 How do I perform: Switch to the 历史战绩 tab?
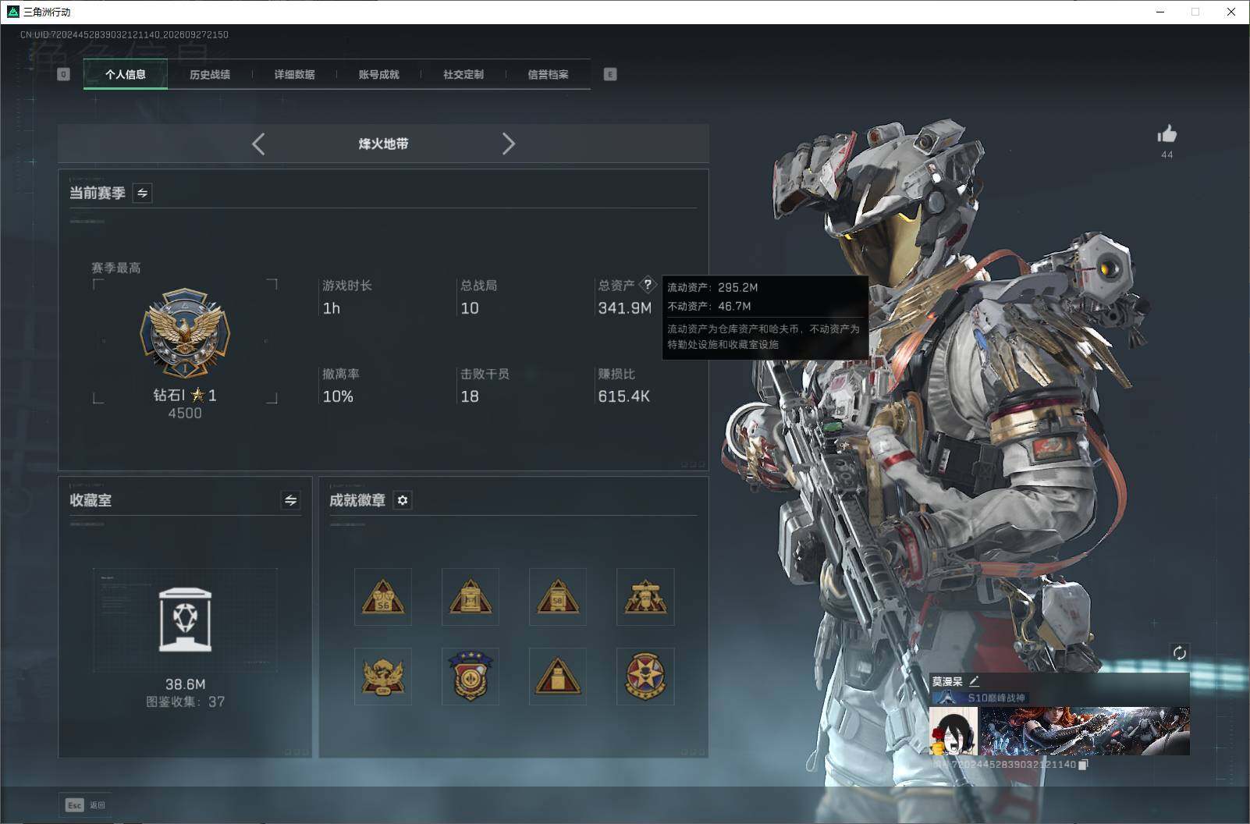pyautogui.click(x=210, y=74)
